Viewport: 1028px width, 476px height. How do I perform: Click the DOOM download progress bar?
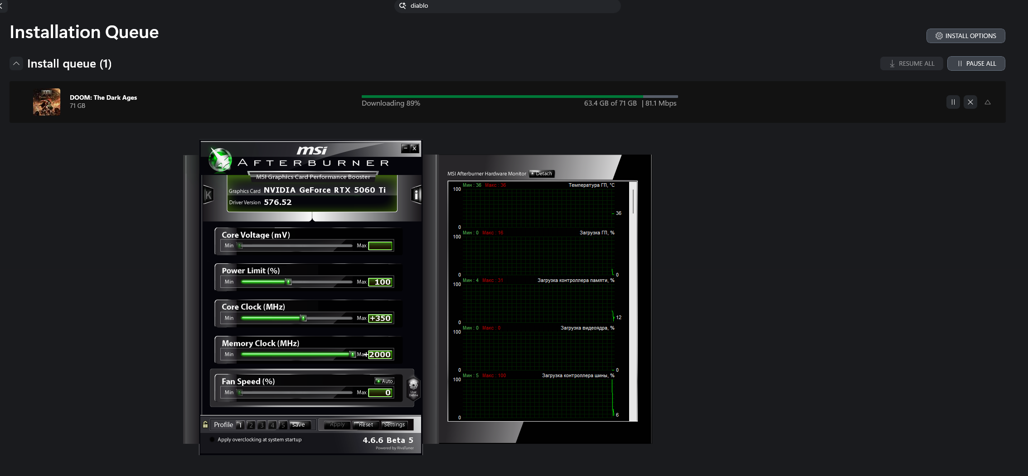(x=519, y=97)
